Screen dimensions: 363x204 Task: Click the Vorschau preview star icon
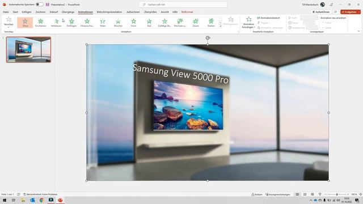click(x=9, y=20)
